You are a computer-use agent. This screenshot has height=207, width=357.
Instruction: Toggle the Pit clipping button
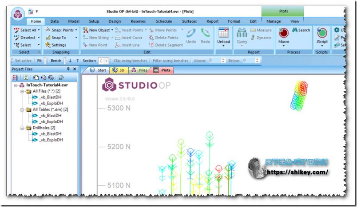click(40, 60)
